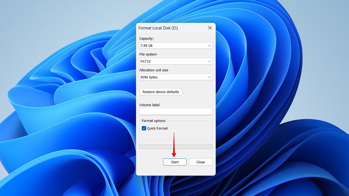
Task: Close the Format dialog using the X icon
Action: (210, 28)
